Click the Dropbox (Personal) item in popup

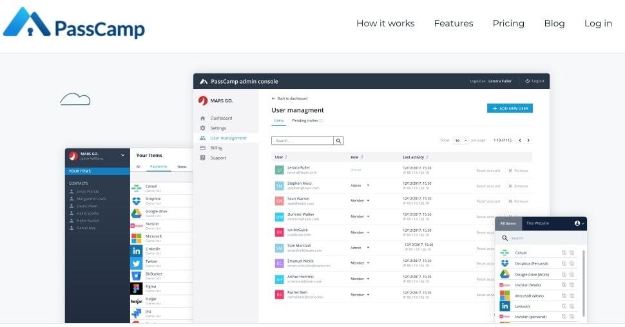(x=532, y=264)
